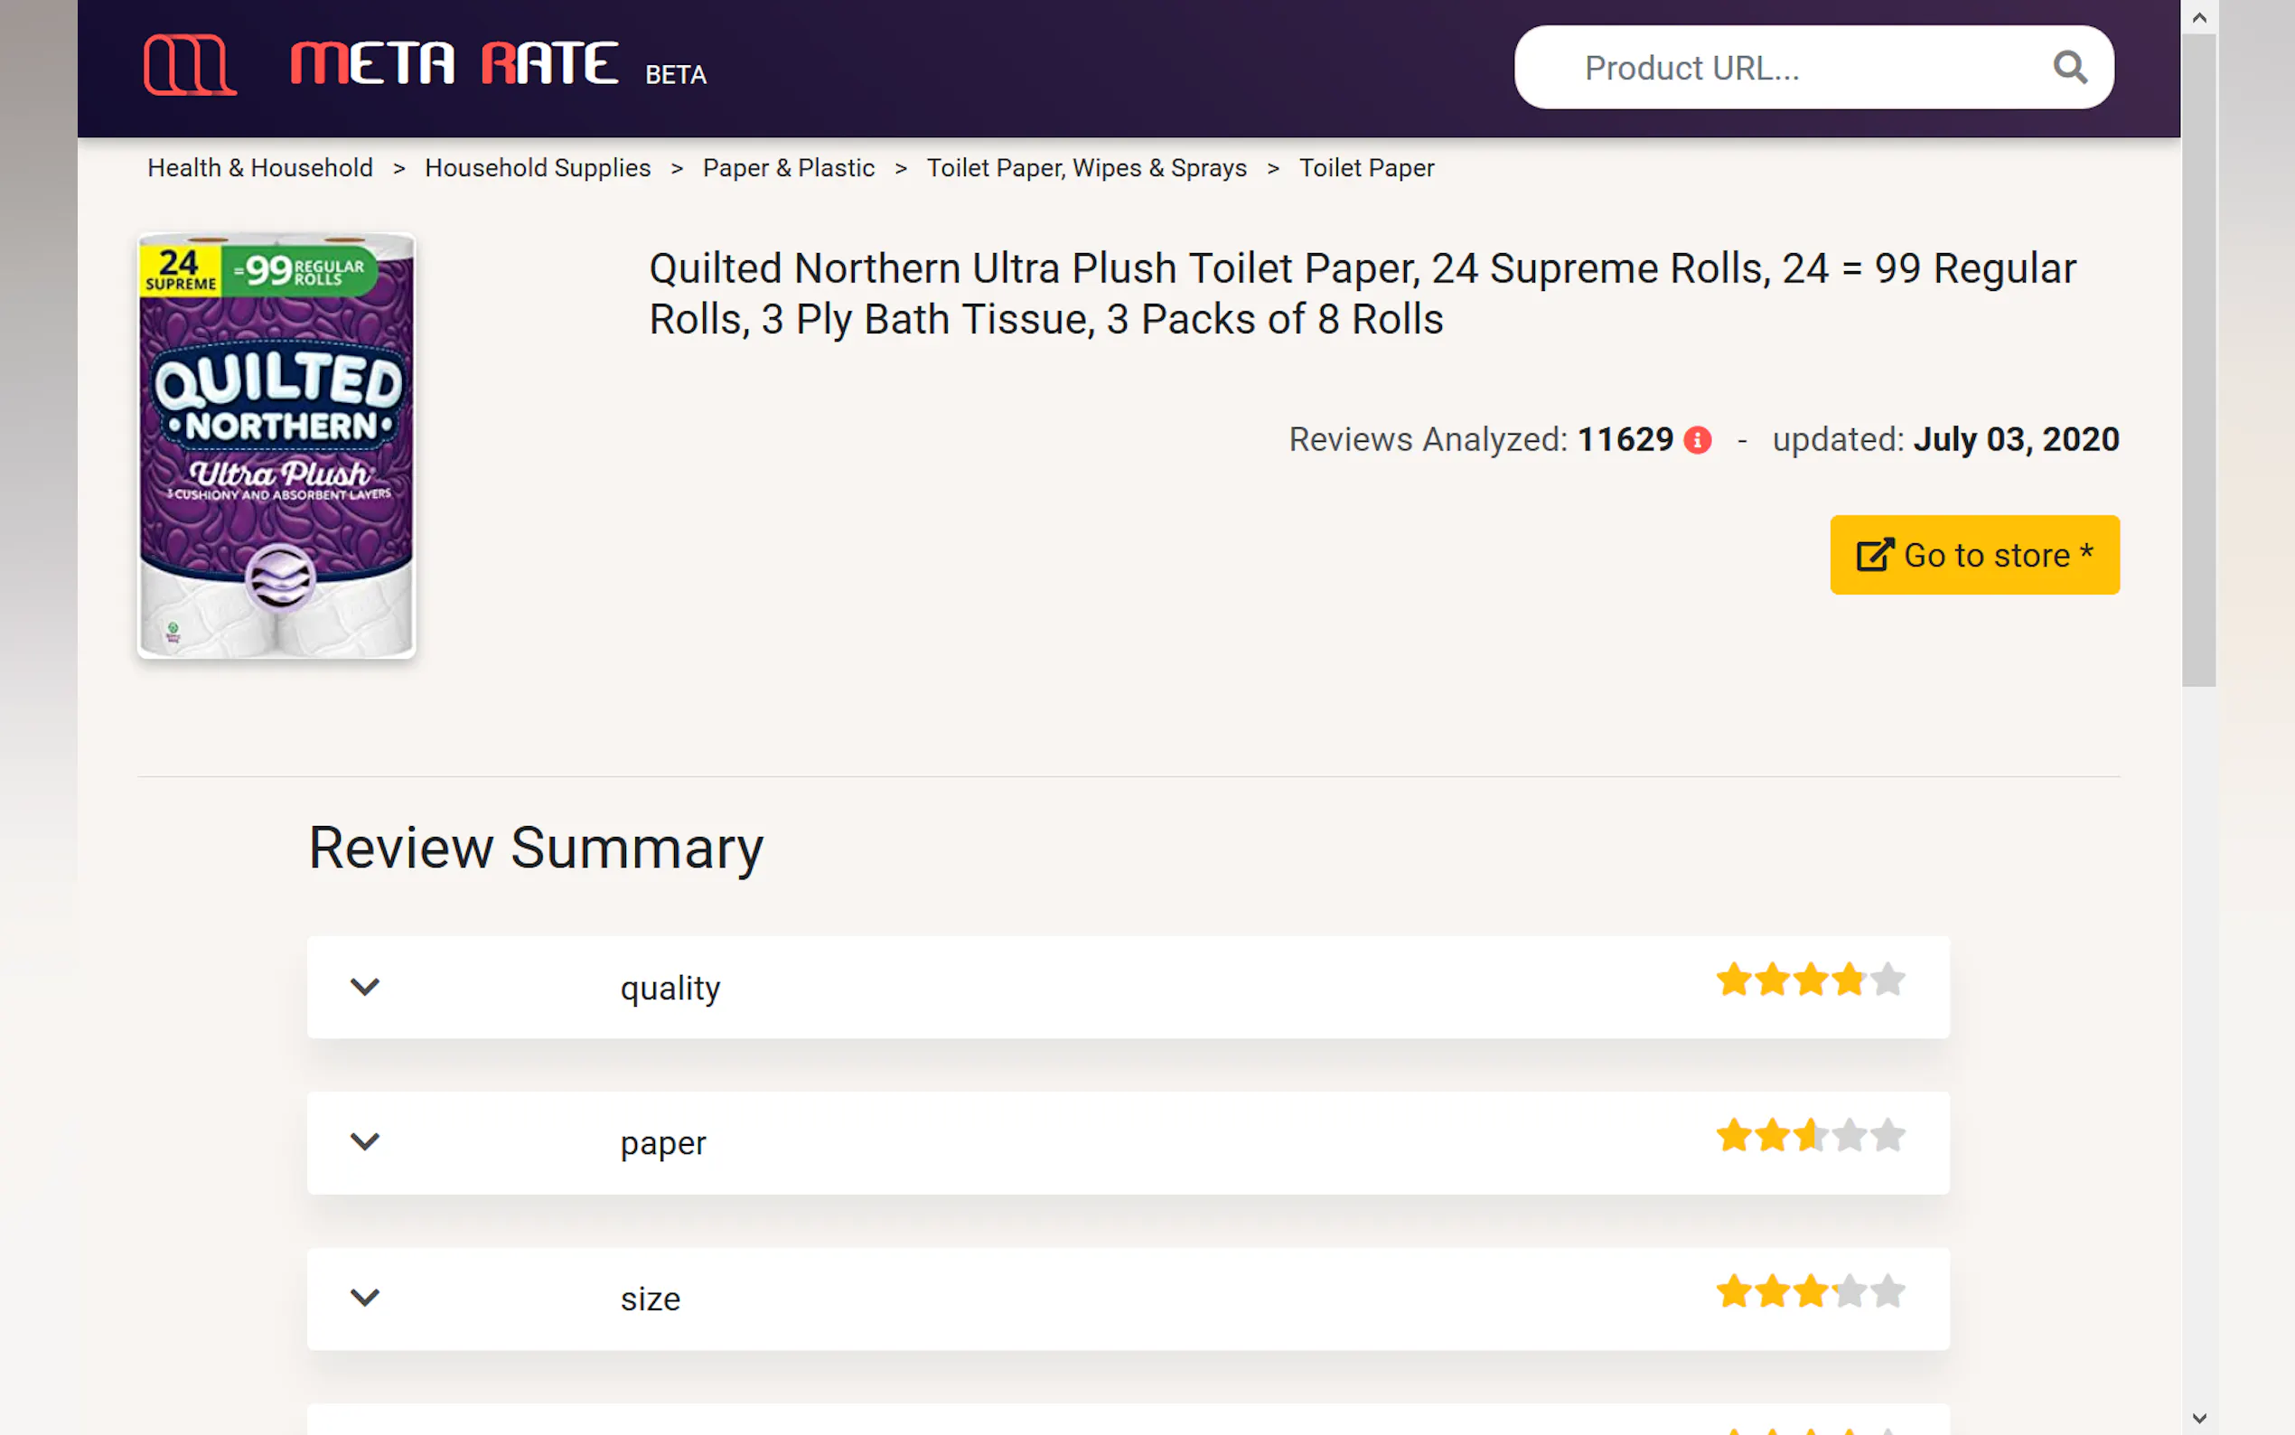Image resolution: width=2295 pixels, height=1435 pixels.
Task: Expand the quality review section
Action: [364, 987]
